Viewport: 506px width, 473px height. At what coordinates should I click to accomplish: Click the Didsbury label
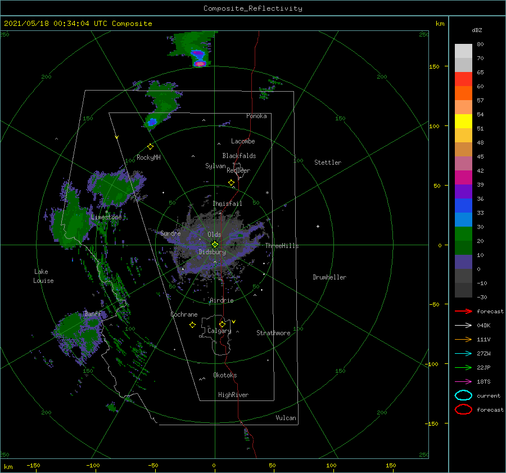coord(212,252)
